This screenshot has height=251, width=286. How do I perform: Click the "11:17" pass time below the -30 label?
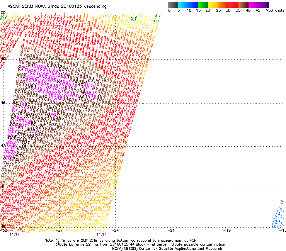[14, 234]
